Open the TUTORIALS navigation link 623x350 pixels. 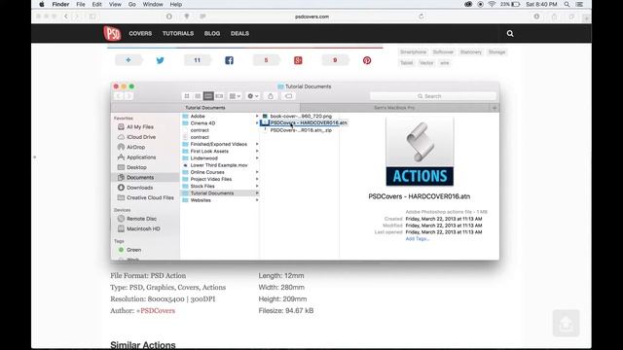tap(178, 33)
